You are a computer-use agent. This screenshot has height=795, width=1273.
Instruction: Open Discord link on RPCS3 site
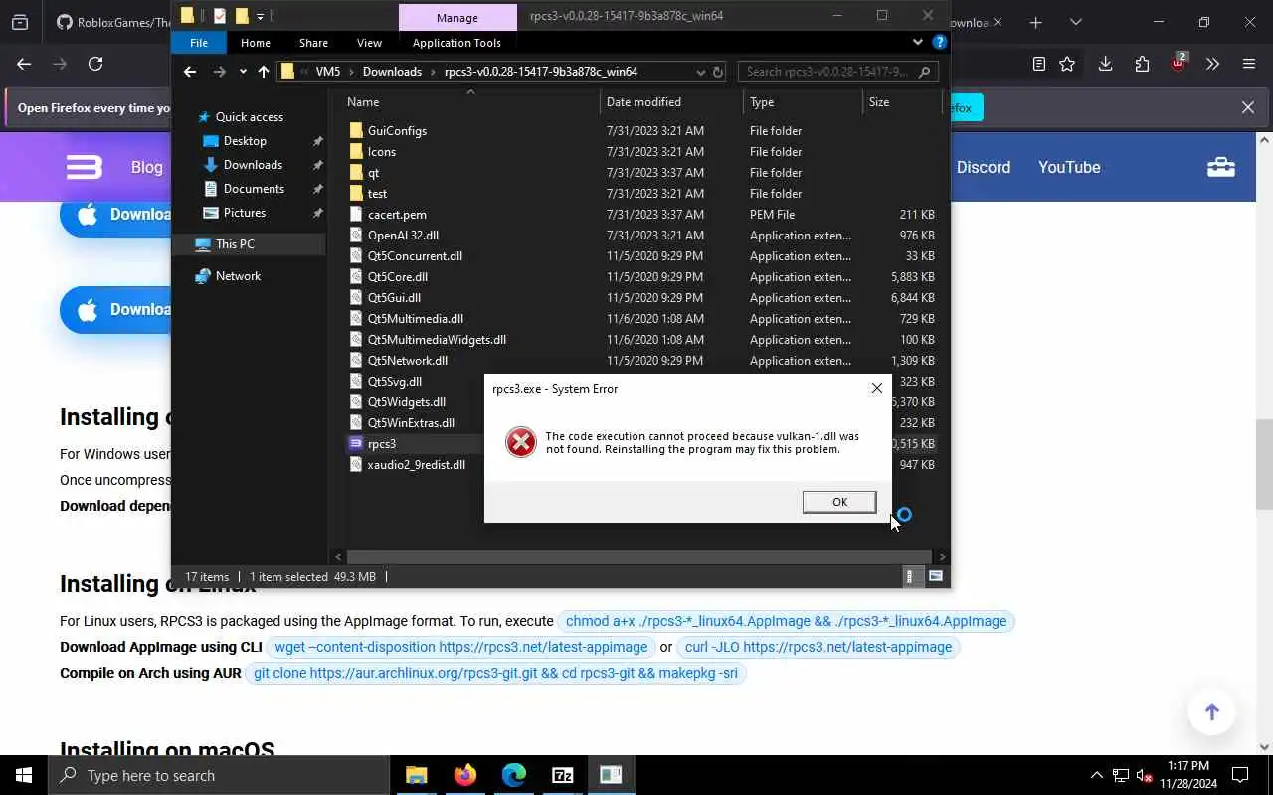[x=984, y=167]
